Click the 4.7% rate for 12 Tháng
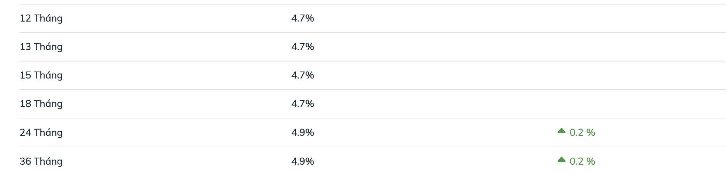 302,18
